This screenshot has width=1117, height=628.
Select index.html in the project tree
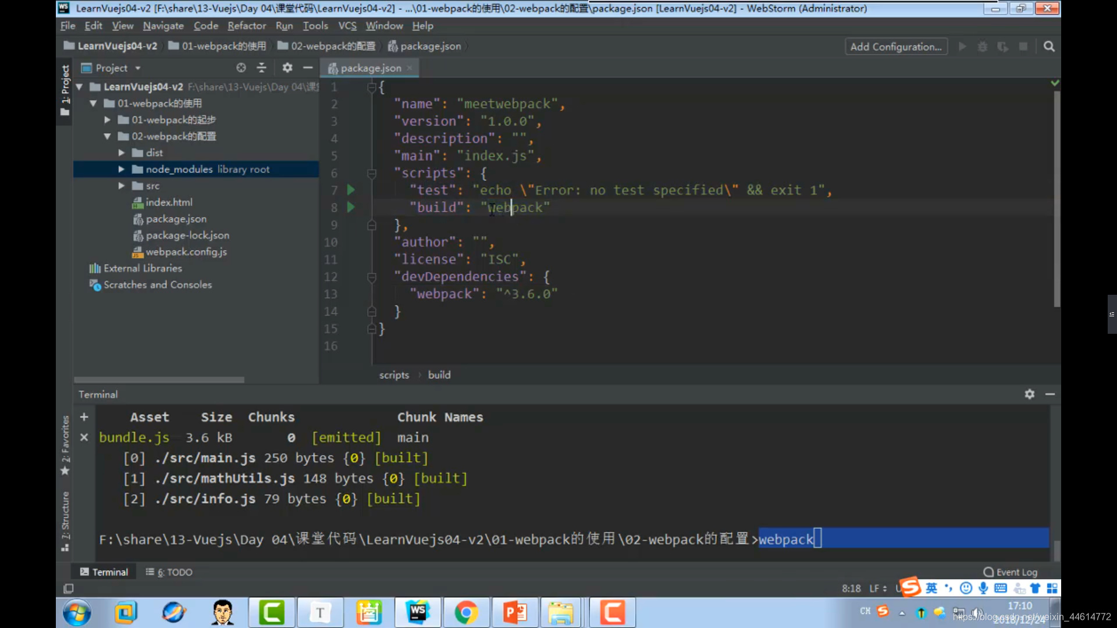162,202
